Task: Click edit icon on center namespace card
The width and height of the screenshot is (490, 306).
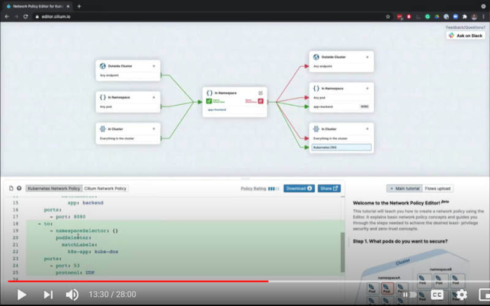Action: (261, 93)
